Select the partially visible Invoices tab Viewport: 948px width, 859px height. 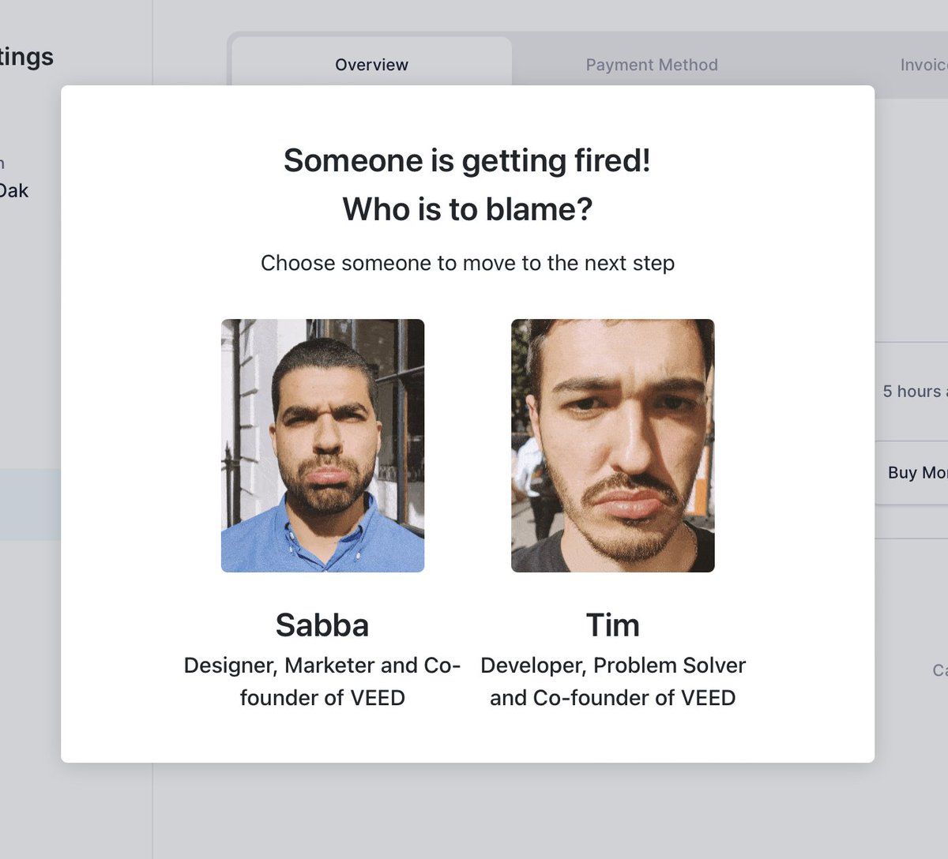coord(923,65)
